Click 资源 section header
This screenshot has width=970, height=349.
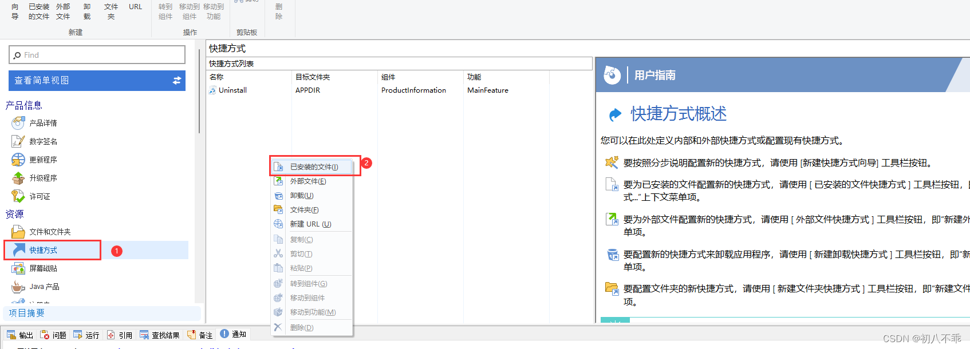point(14,214)
